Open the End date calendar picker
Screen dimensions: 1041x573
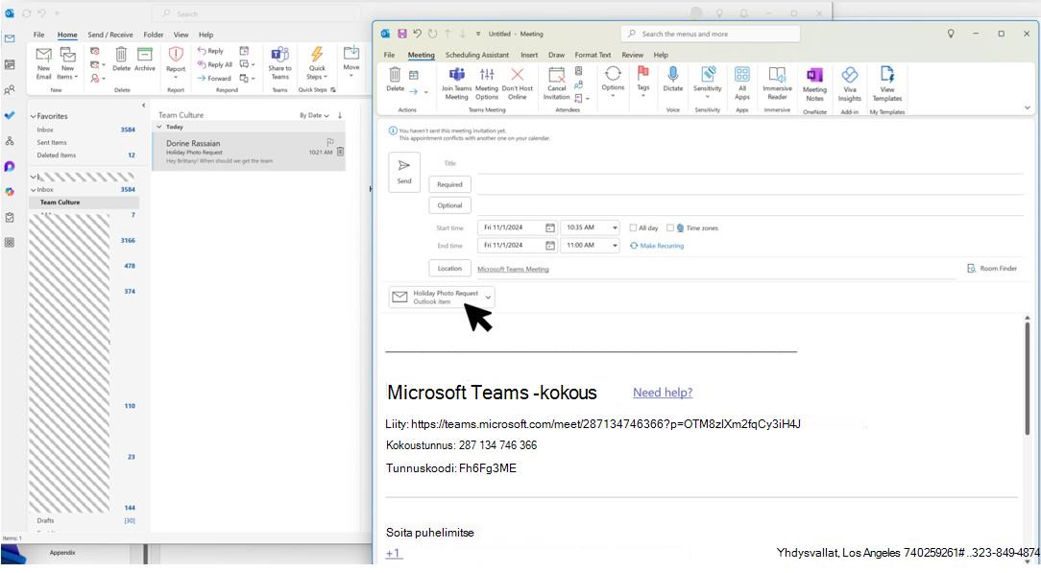point(549,246)
